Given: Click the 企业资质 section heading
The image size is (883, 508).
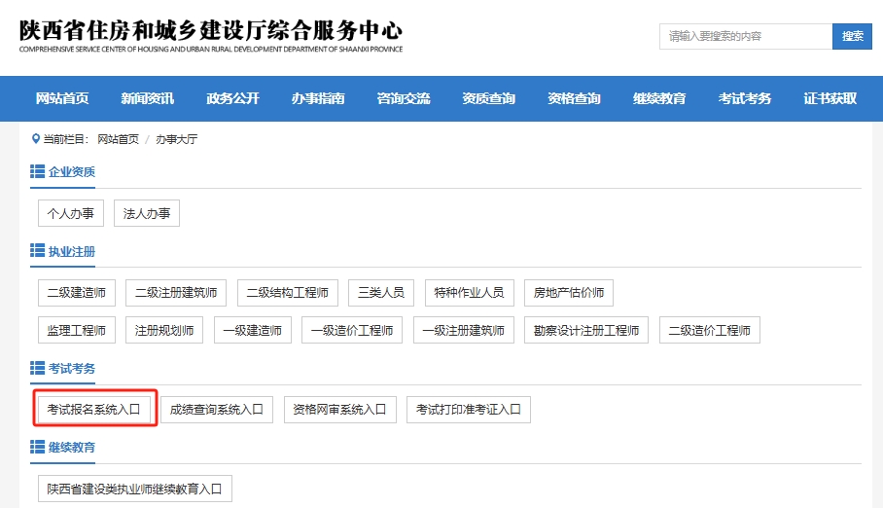Looking at the screenshot, I should click(x=72, y=172).
